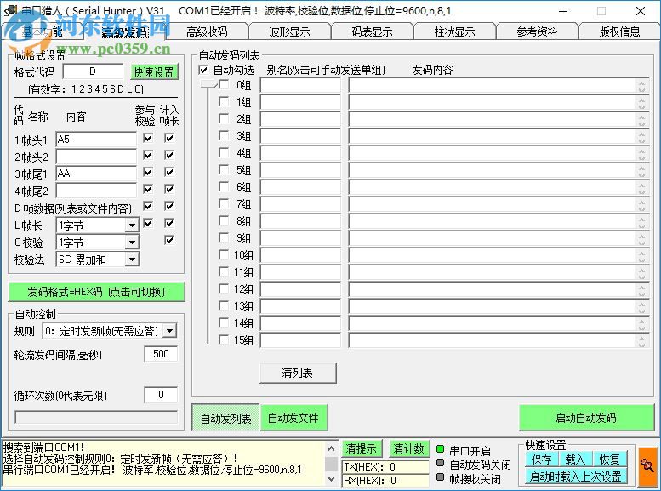Click the 载入 quick settings button
The height and width of the screenshot is (491, 661).
click(x=575, y=459)
